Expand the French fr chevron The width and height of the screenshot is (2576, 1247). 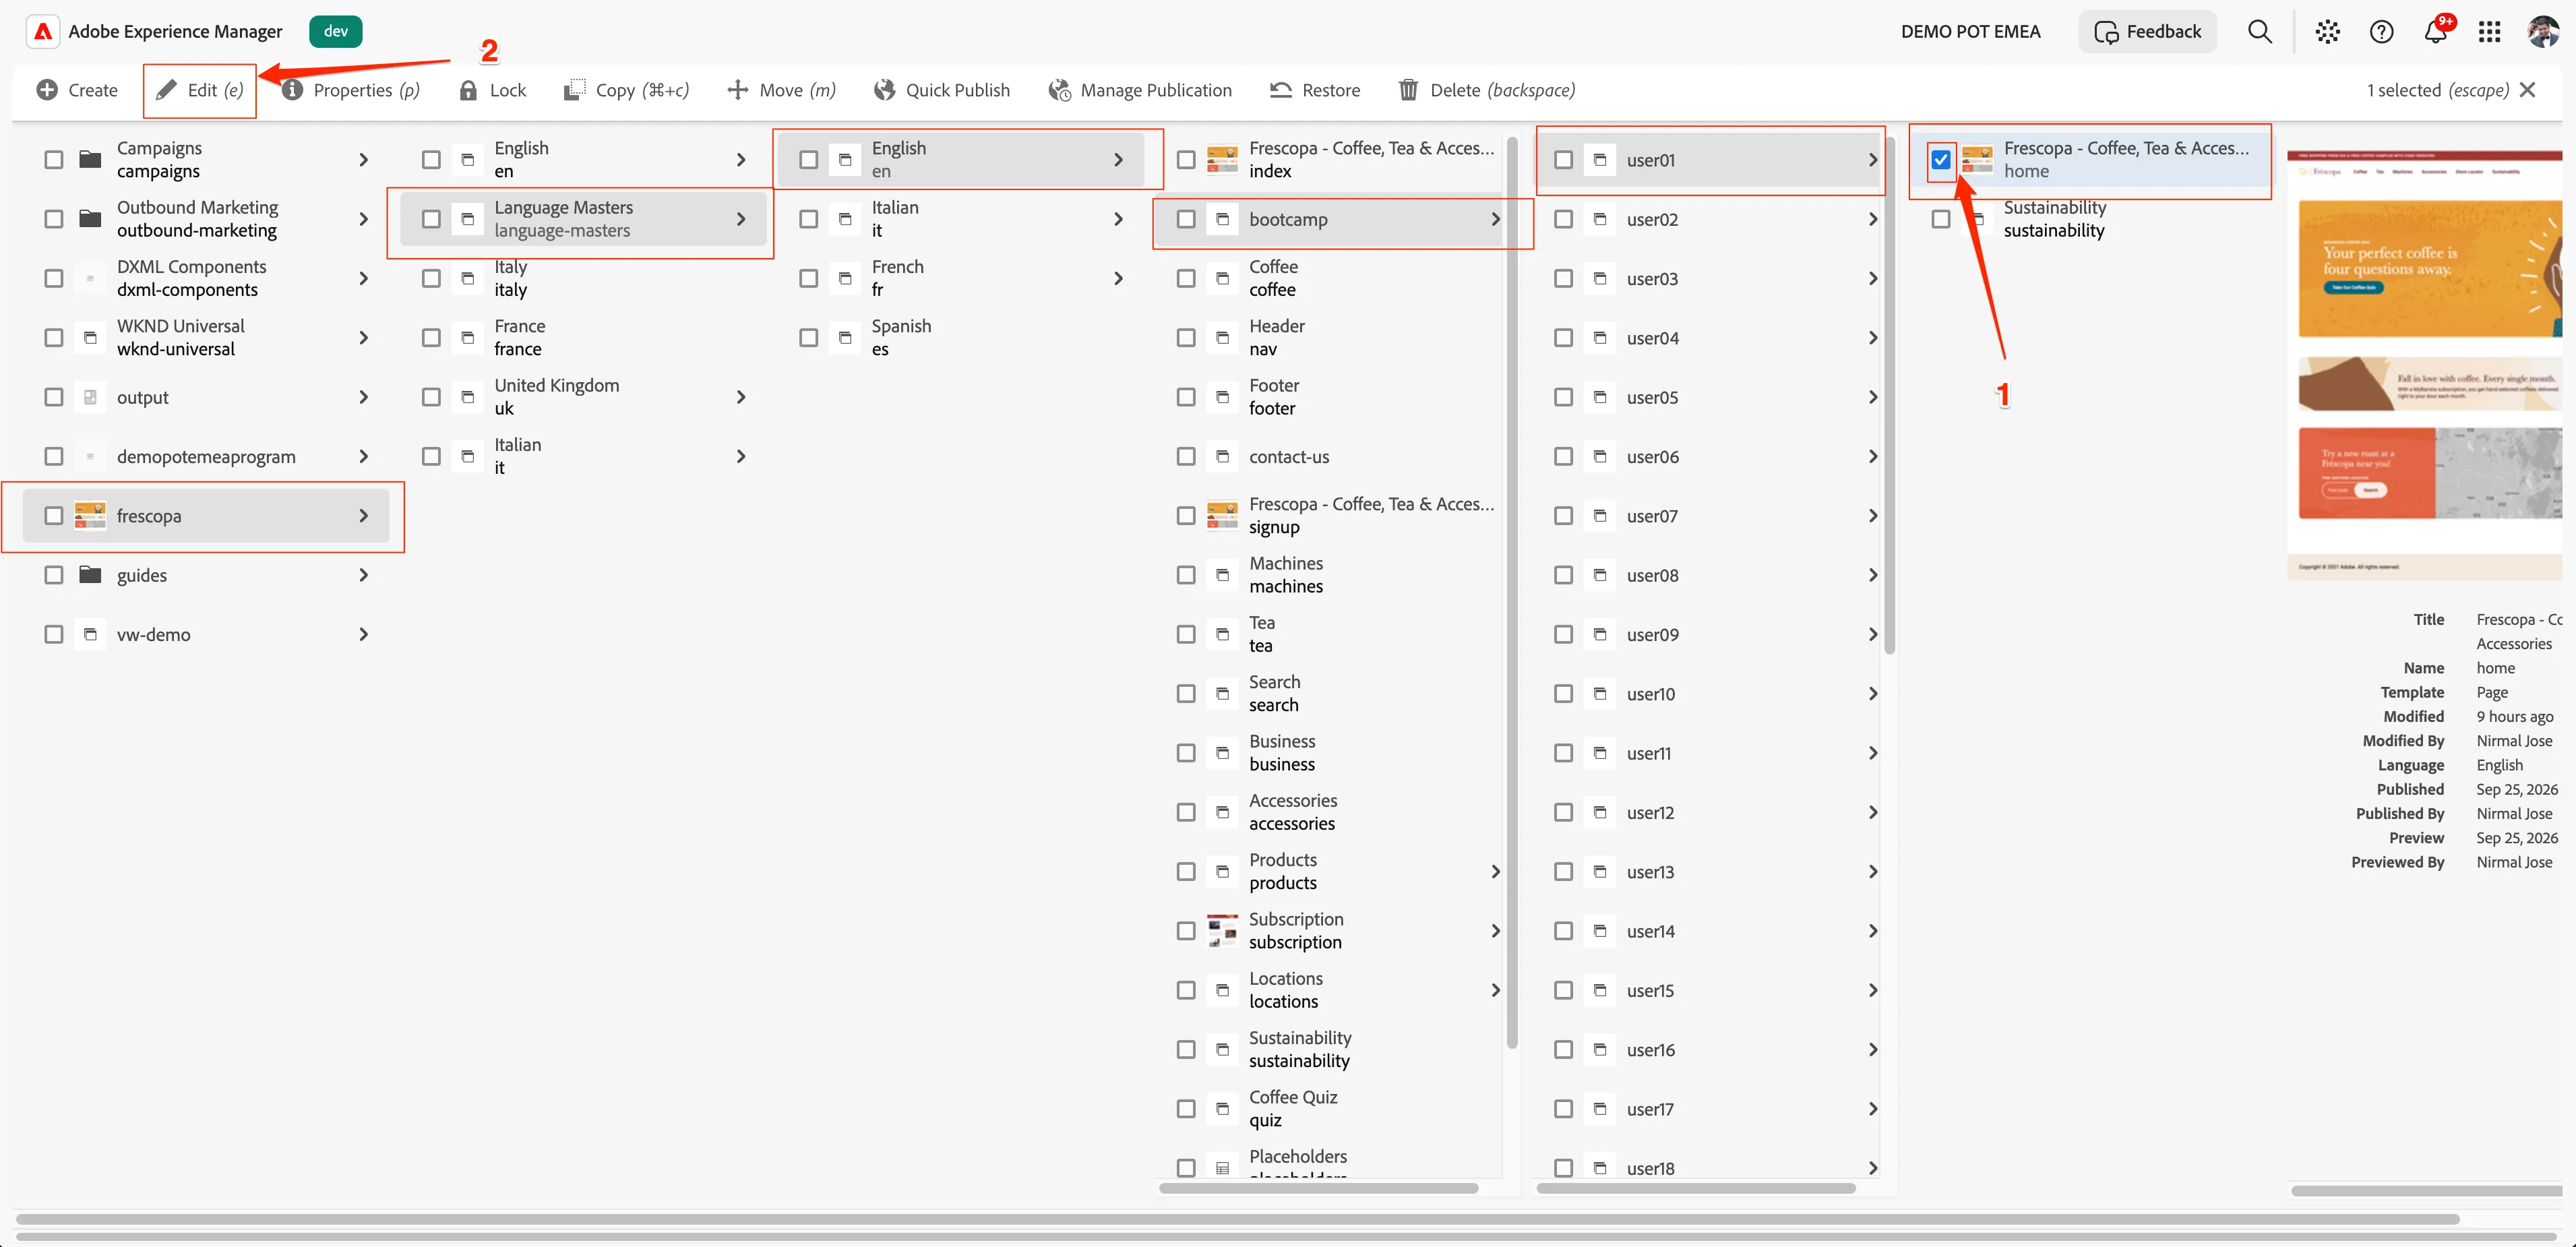pyautogui.click(x=1119, y=278)
